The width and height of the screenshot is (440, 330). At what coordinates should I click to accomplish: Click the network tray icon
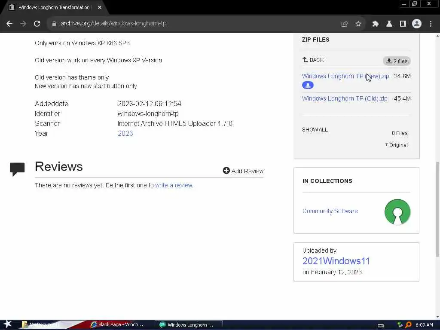tap(400, 325)
